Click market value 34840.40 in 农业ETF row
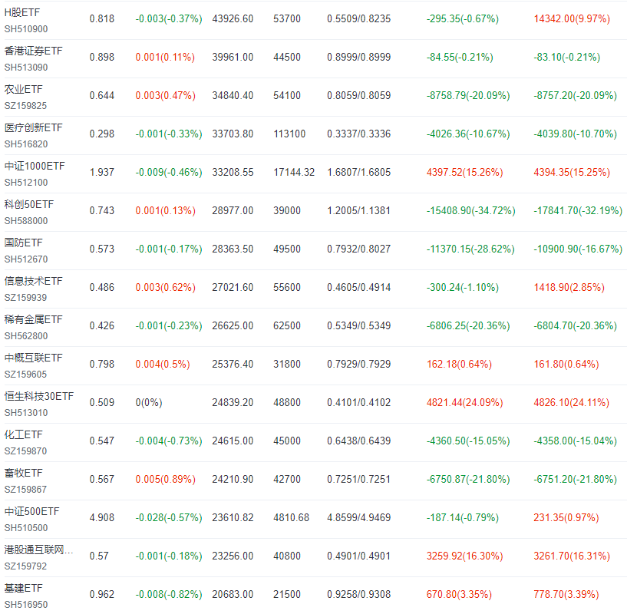 click(233, 96)
